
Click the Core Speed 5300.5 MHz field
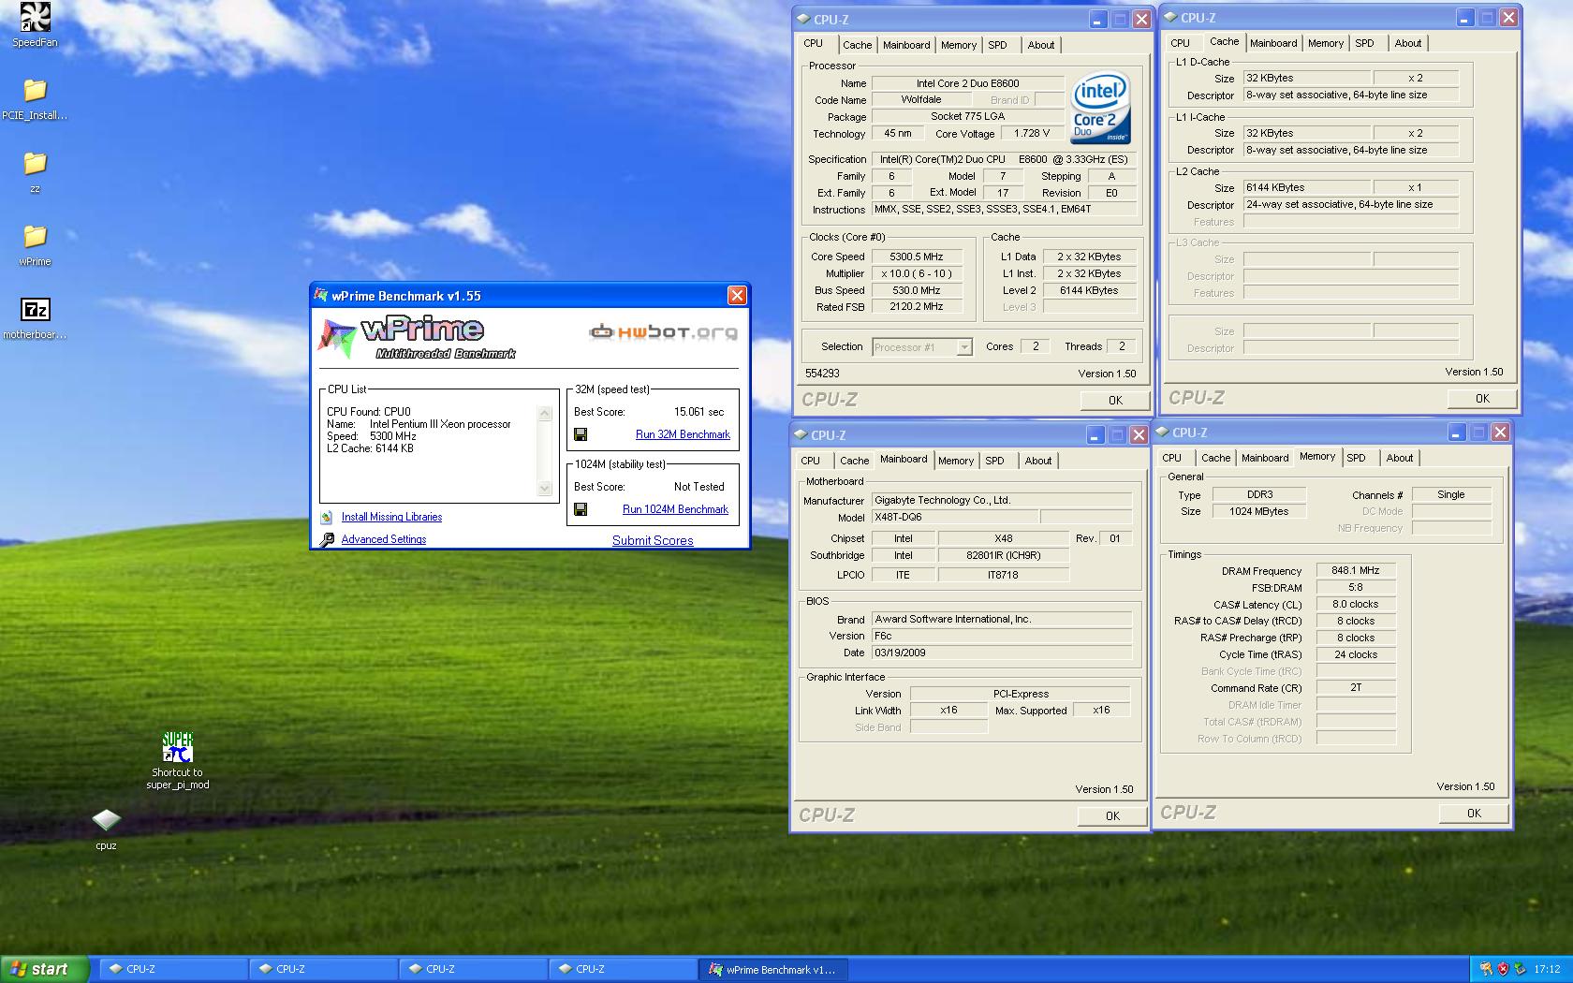[917, 257]
